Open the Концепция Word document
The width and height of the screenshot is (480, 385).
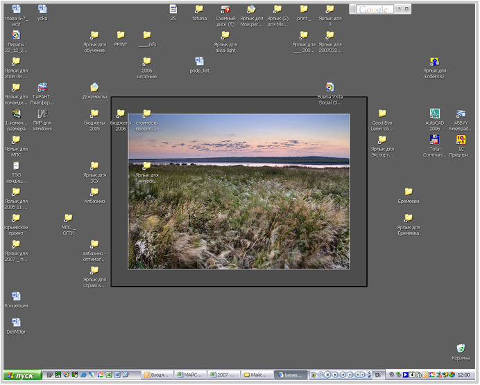(x=16, y=300)
